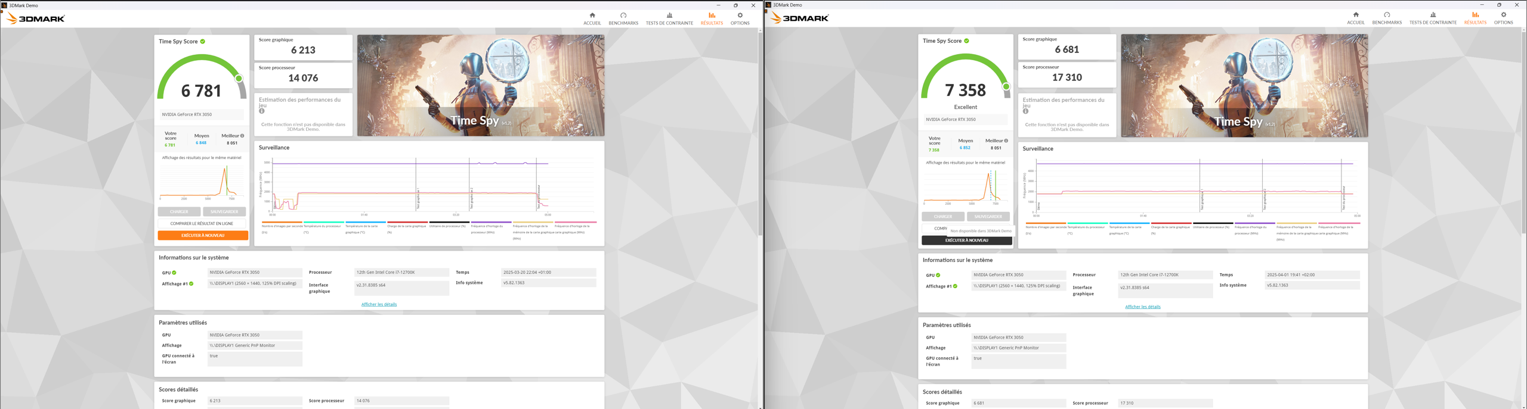Image resolution: width=1527 pixels, height=409 pixels.
Task: Open Tests de contrainte in right window
Action: pos(1433,18)
